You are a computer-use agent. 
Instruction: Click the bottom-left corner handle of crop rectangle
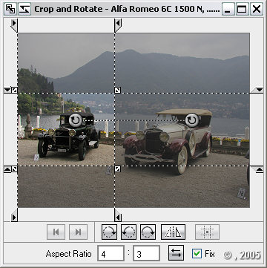[14, 169]
